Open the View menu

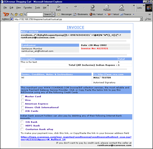click(18, 8)
